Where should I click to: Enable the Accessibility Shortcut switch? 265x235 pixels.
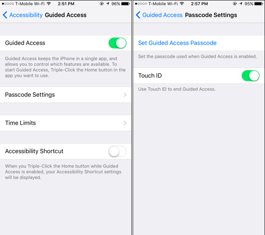[118, 151]
